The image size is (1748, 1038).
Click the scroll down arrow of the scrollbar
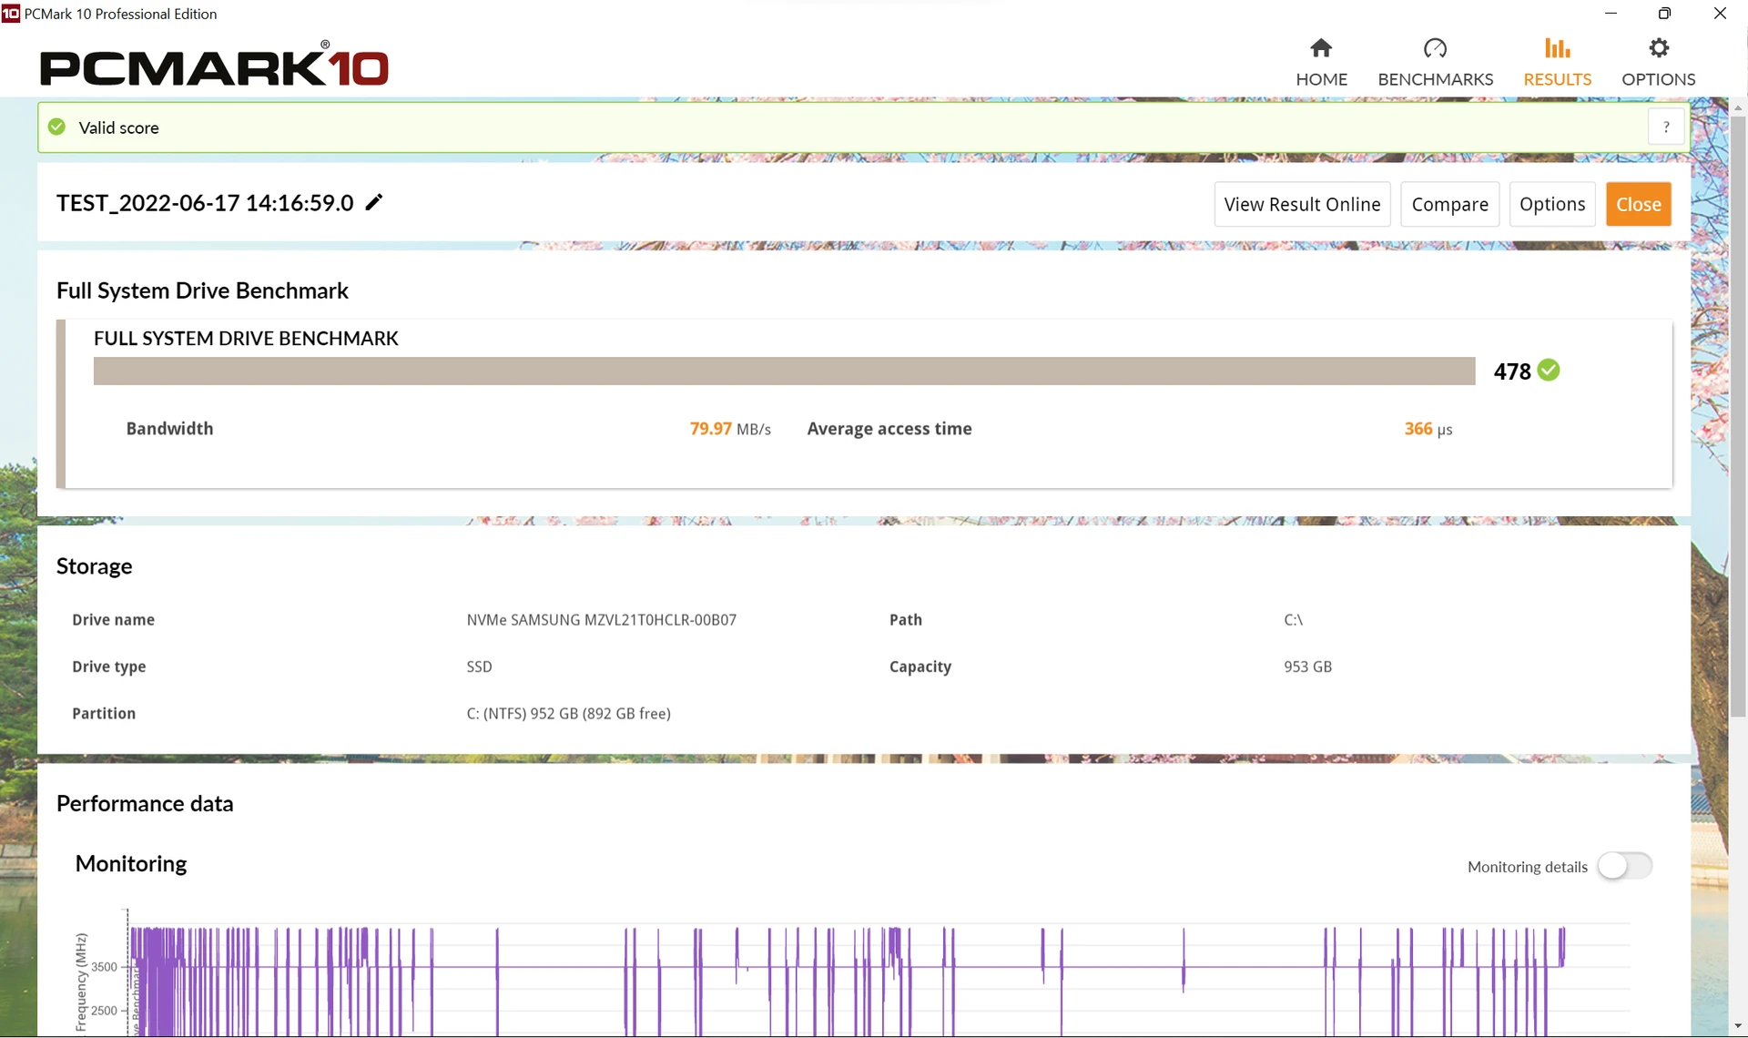click(1738, 1026)
